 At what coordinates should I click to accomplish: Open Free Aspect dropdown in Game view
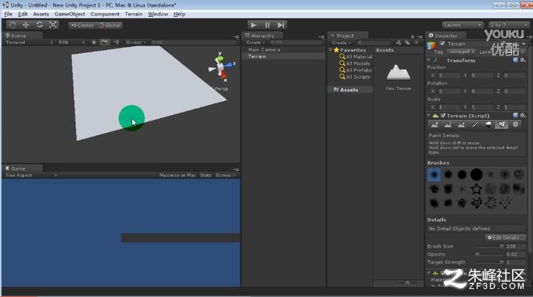click(x=31, y=175)
